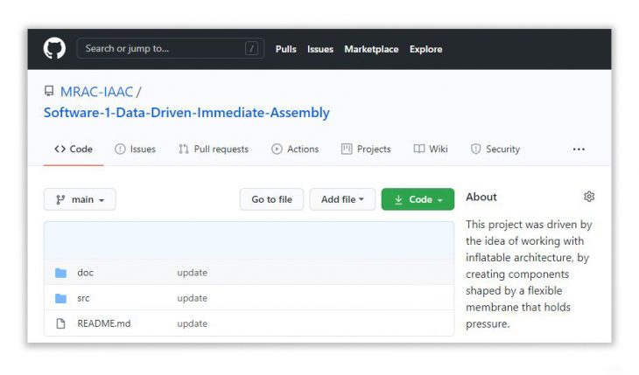Open the Actions tab

[295, 149]
